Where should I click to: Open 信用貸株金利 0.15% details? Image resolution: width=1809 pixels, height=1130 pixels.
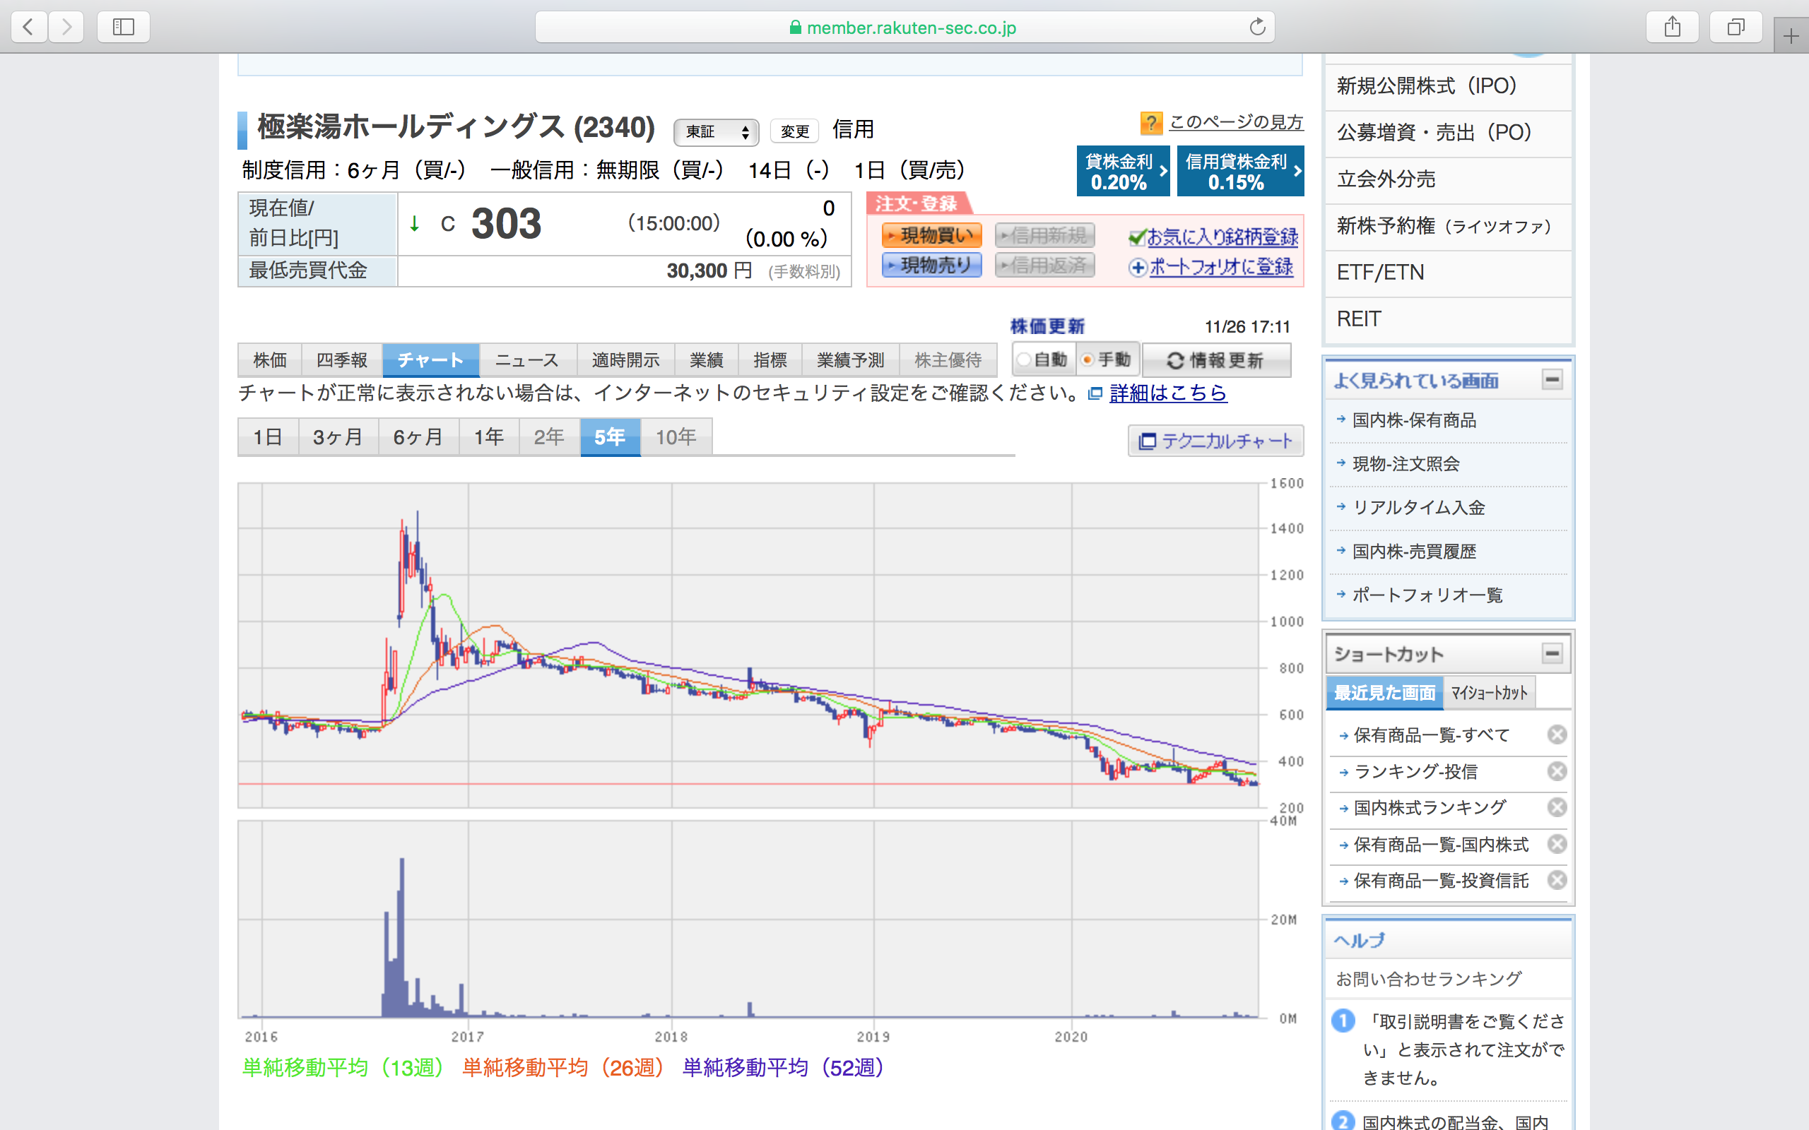pyautogui.click(x=1240, y=171)
